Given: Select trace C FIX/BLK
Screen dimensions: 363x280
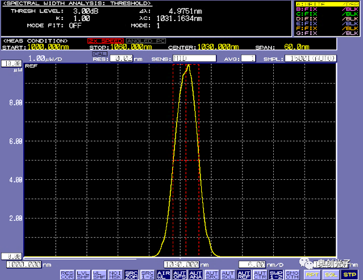Looking at the screenshot, I should [x=327, y=14].
